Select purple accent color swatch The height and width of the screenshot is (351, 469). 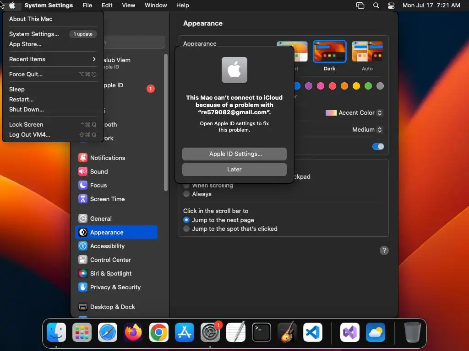point(309,86)
